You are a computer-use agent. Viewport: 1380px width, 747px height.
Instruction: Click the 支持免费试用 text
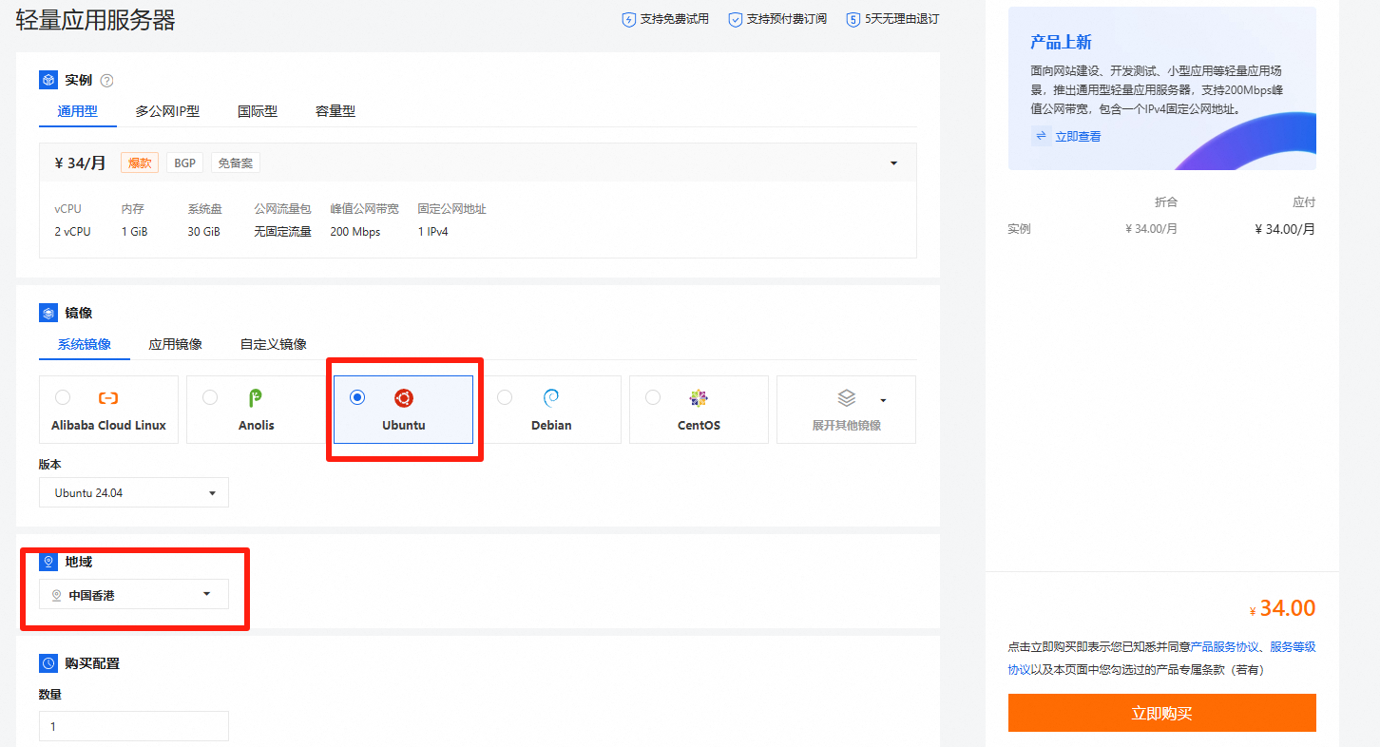[675, 19]
